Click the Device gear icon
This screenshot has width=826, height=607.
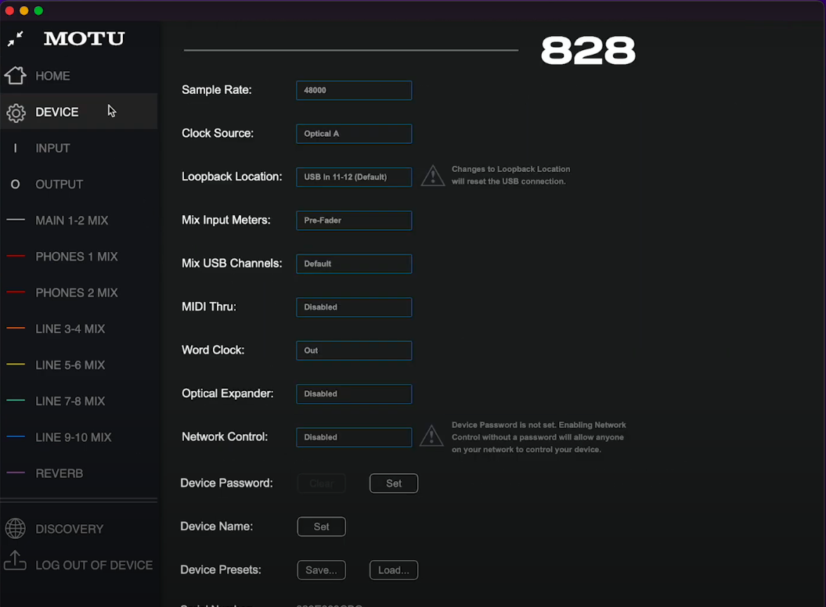pos(16,113)
